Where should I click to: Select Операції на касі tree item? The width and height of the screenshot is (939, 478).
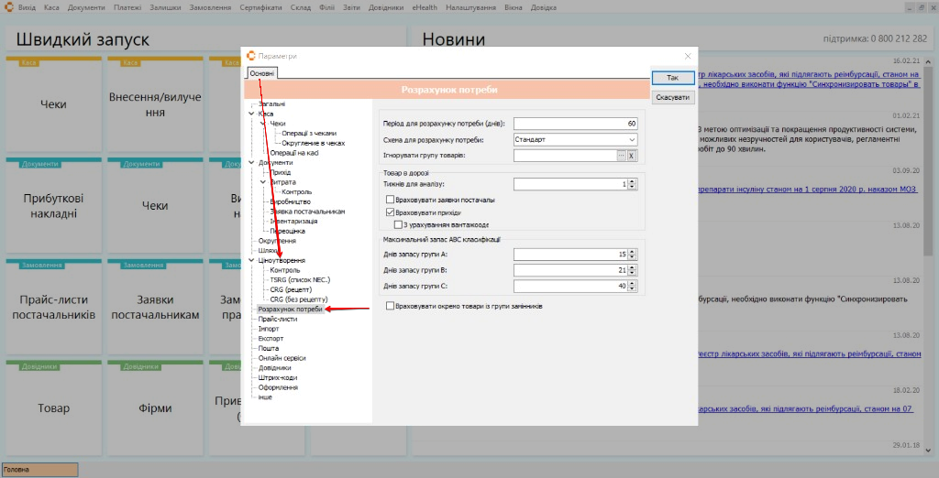click(x=294, y=153)
